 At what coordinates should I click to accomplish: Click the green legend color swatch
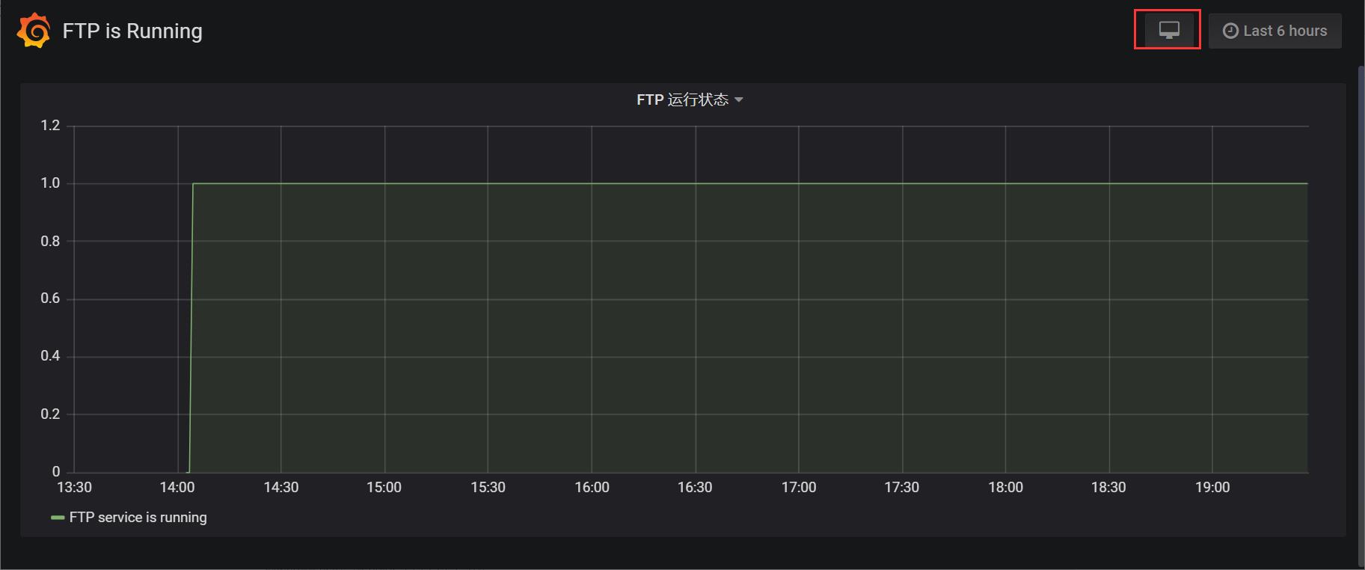(58, 518)
